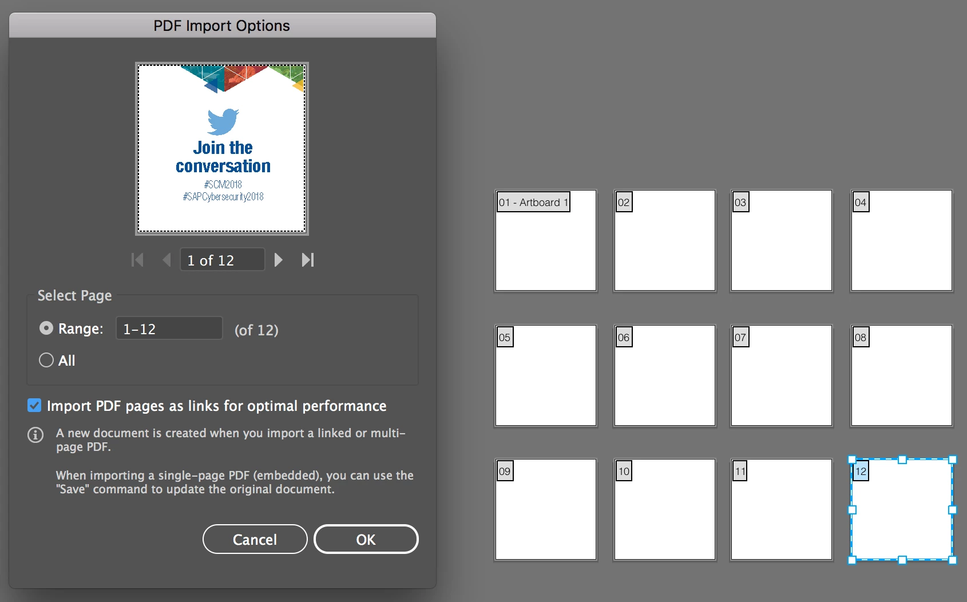Viewport: 967px width, 602px height.
Task: Select artboard 03
Action: click(x=782, y=240)
